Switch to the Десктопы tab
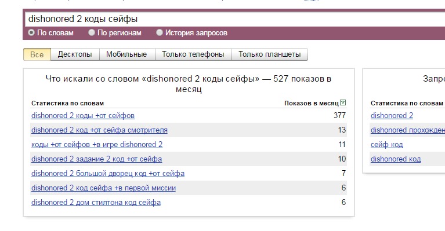445x231 pixels. (x=75, y=54)
